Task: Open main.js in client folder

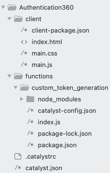Action: pyautogui.click(x=42, y=65)
